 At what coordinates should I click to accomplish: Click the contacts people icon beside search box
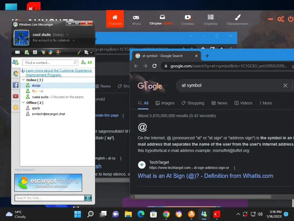pyautogui.click(x=16, y=62)
